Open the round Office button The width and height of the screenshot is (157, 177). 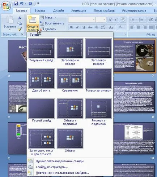(5, 6)
